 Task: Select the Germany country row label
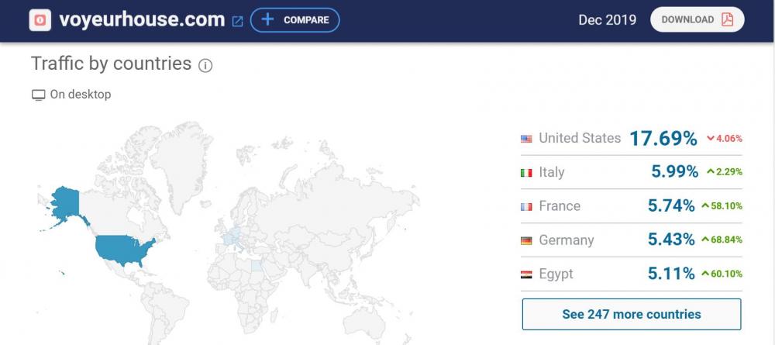click(x=566, y=240)
